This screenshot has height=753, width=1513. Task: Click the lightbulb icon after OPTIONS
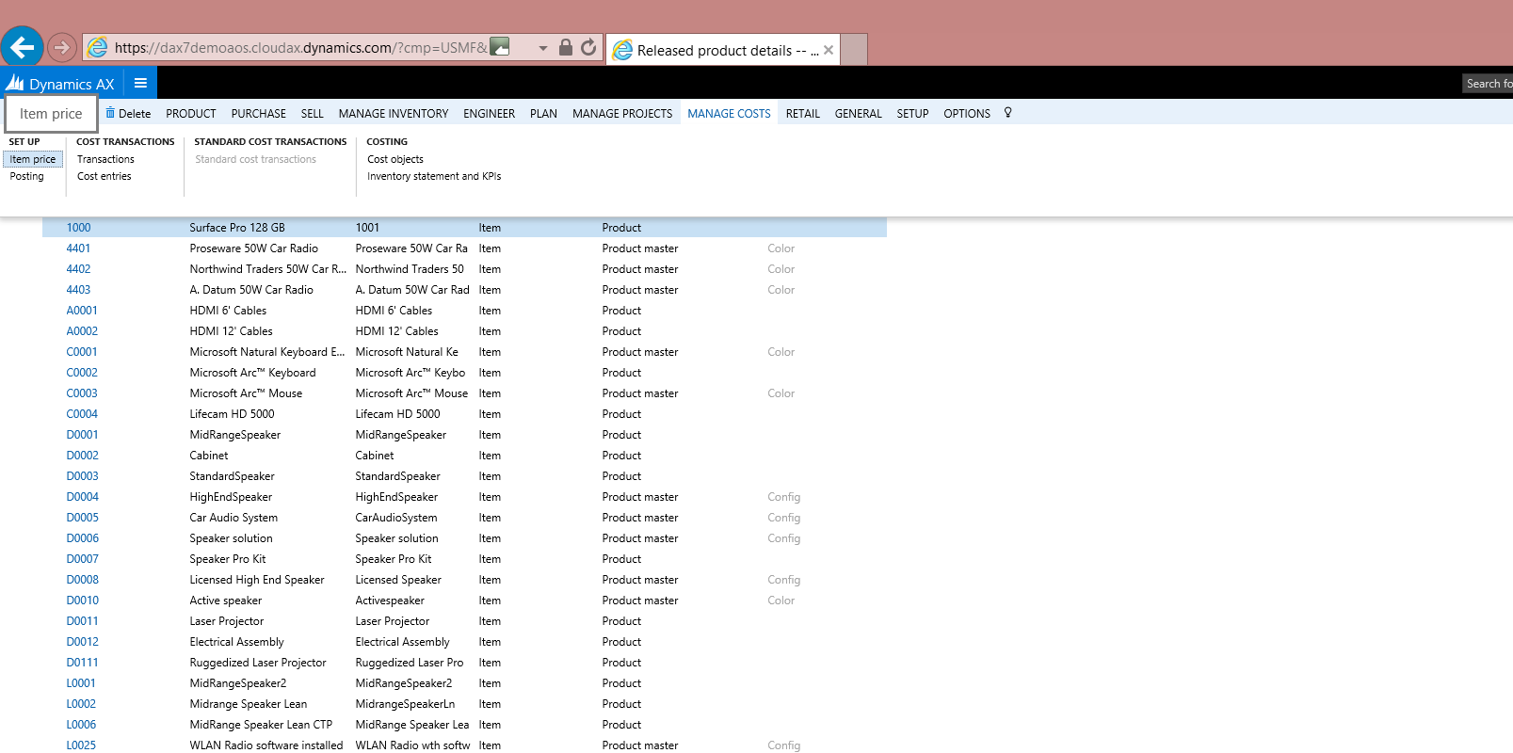pyautogui.click(x=1007, y=113)
